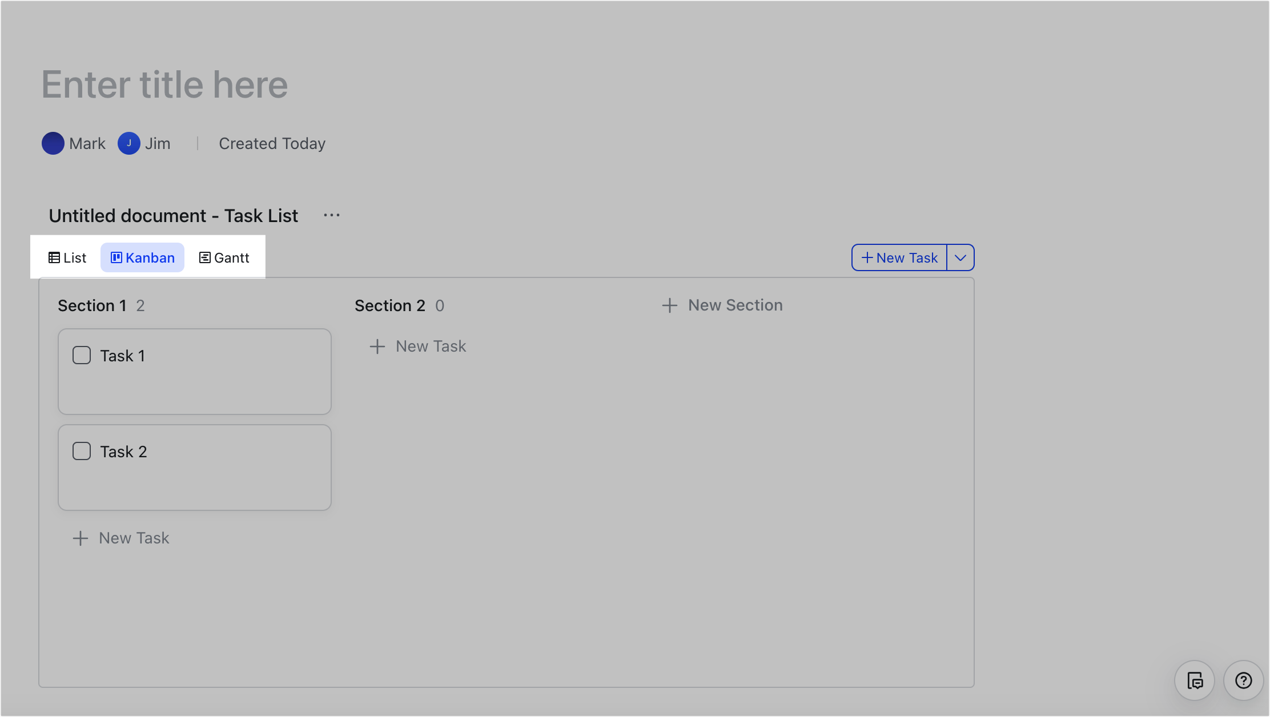The width and height of the screenshot is (1270, 717).
Task: Click the plus icon next to New Task under Task 2
Action: (x=80, y=538)
